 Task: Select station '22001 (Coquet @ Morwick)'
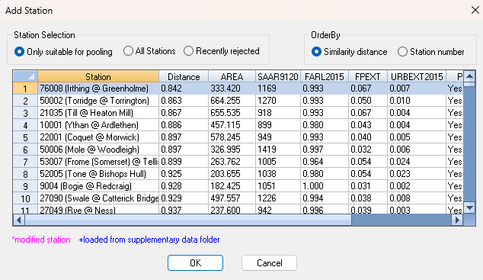[x=98, y=137]
